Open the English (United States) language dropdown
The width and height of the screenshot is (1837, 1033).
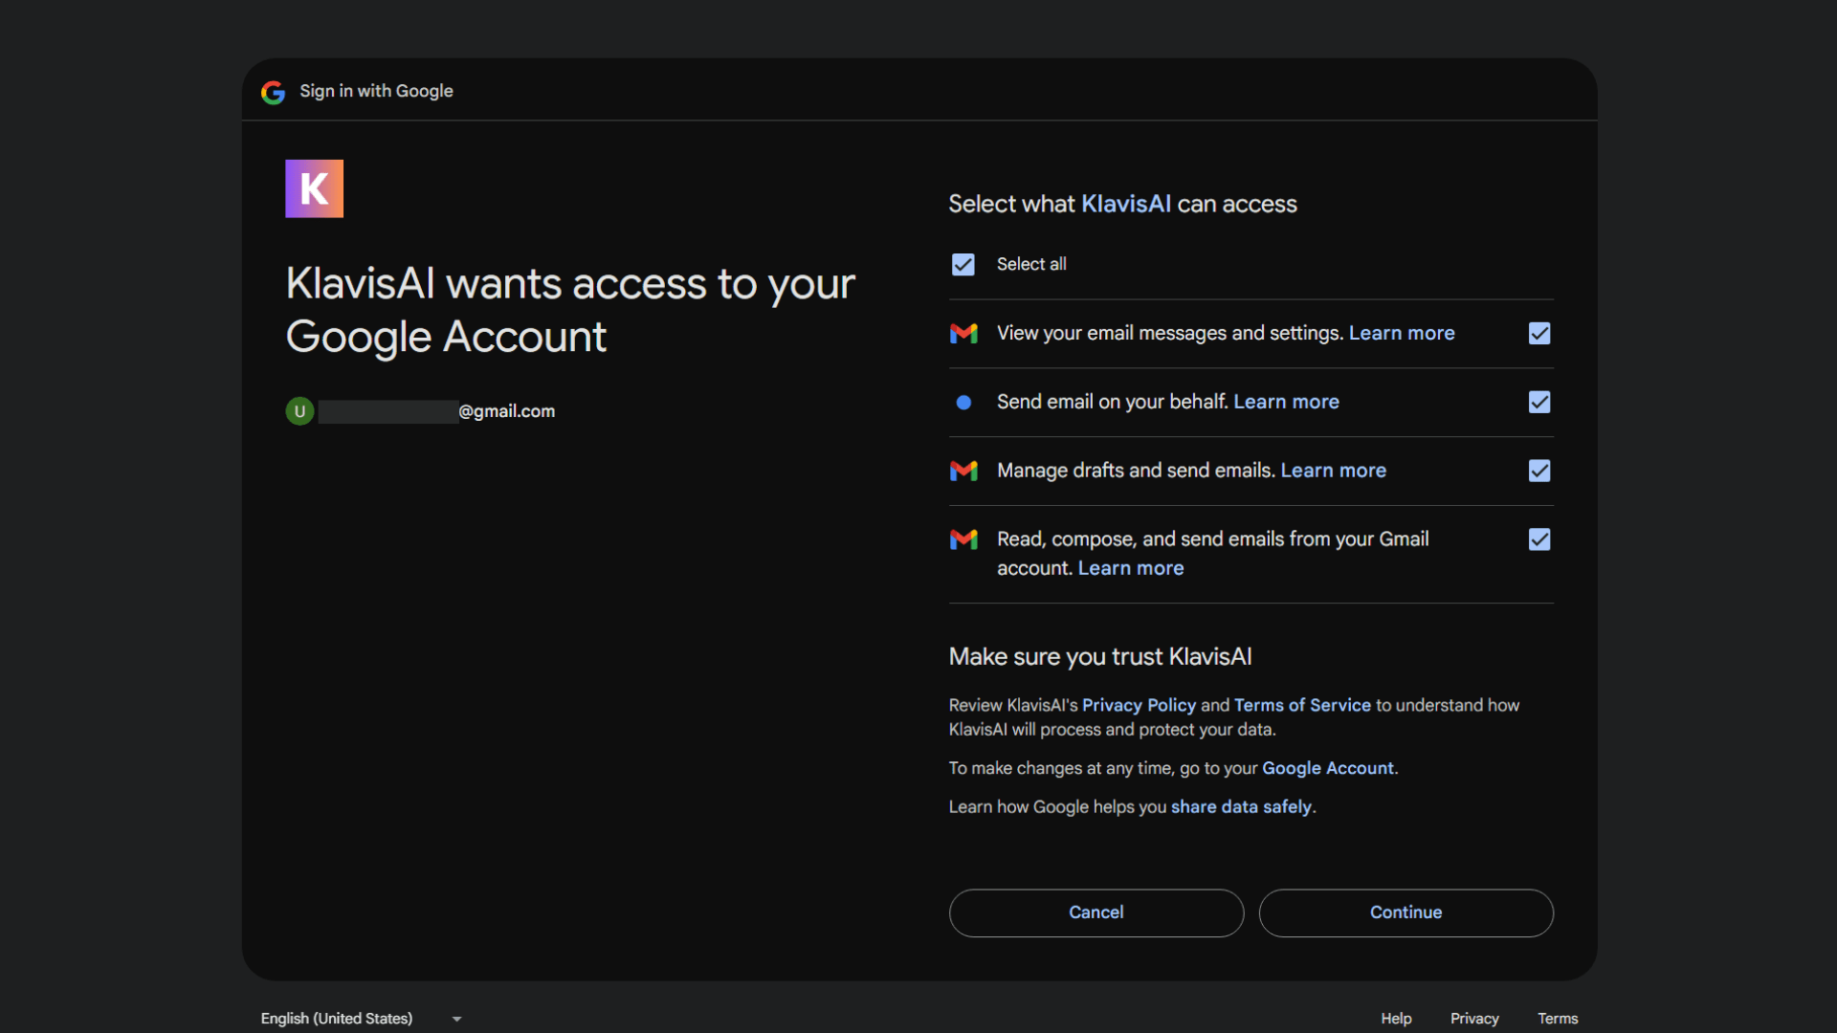pos(362,1019)
